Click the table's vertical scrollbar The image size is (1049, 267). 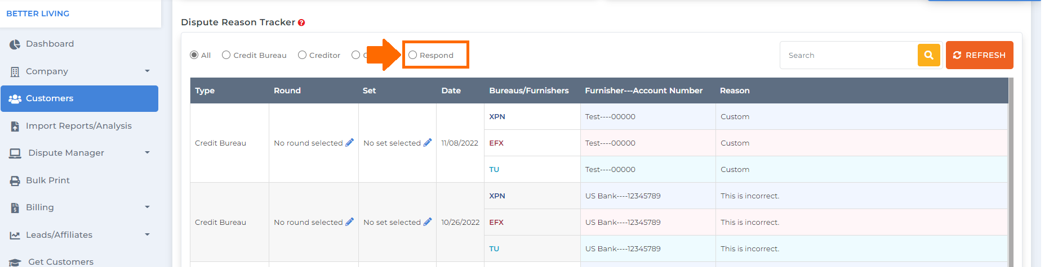[1011, 172]
